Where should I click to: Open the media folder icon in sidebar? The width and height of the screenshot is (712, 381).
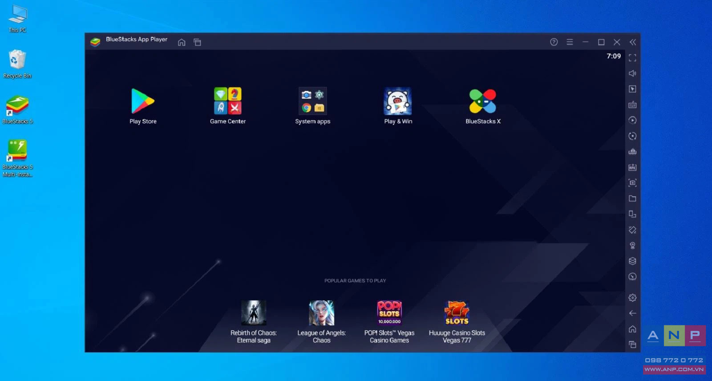[x=632, y=199]
